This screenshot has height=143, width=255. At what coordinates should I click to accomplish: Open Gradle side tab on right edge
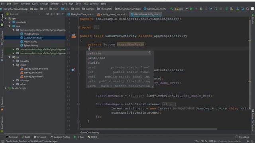coord(253,19)
